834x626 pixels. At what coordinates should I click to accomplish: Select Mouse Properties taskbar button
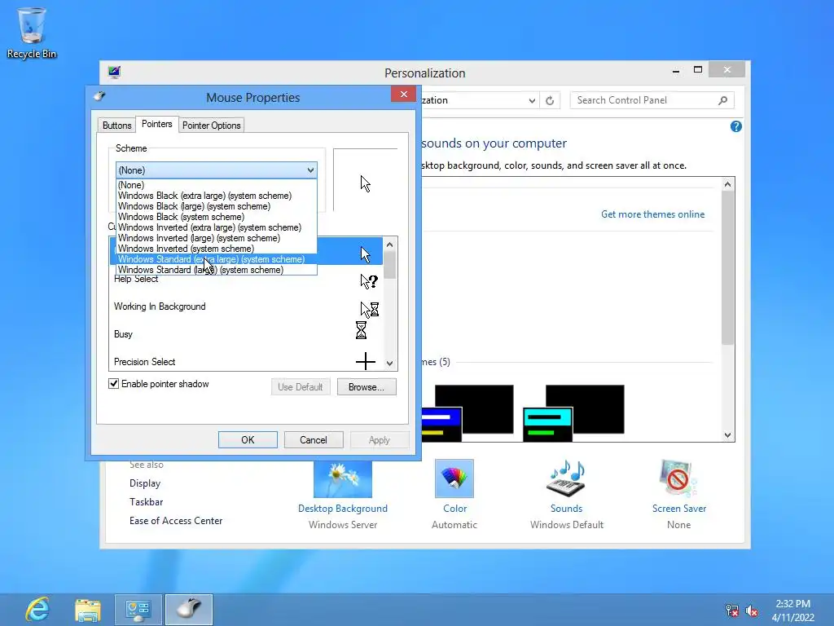coord(189,610)
